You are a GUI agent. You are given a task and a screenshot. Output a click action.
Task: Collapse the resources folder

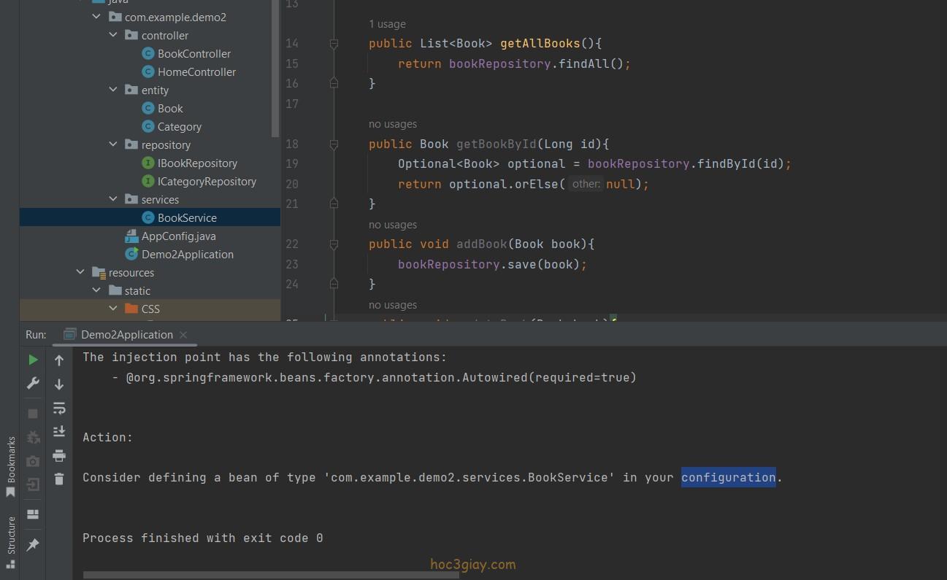(80, 272)
